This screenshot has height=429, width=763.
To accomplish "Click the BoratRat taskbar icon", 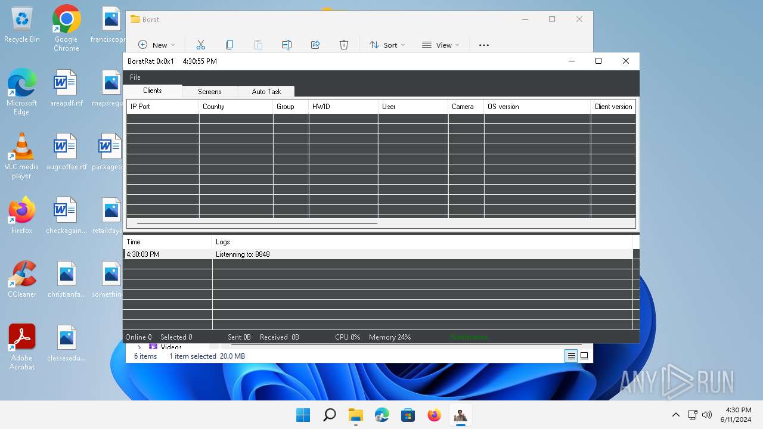I will tap(461, 415).
